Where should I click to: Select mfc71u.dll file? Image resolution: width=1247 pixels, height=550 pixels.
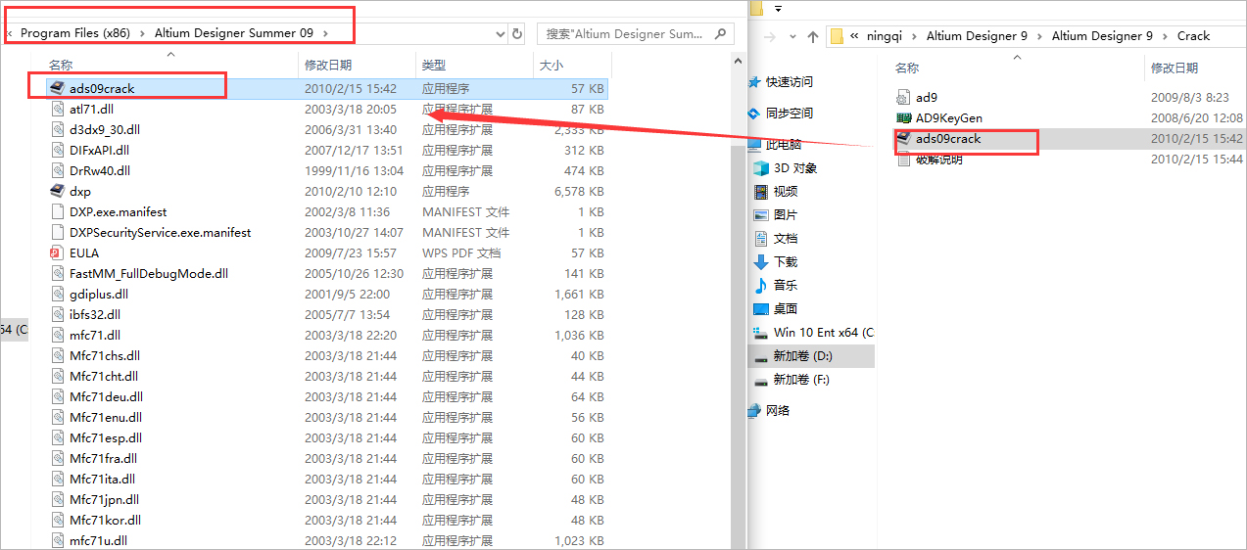[x=98, y=540]
